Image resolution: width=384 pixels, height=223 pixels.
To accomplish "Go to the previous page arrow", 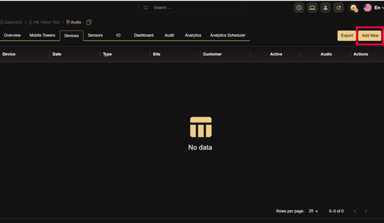I will click(x=355, y=211).
